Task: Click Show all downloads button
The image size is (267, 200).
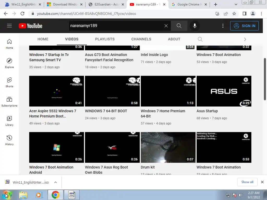Action: point(247,182)
